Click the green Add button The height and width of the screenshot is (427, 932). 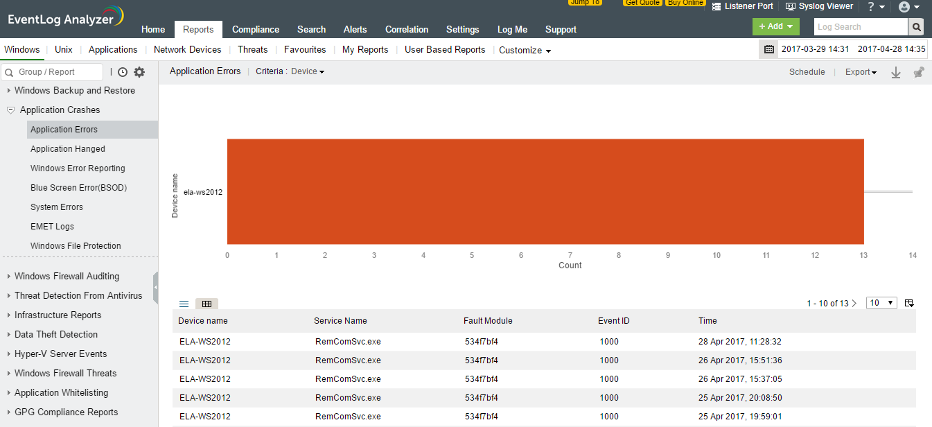click(x=775, y=26)
